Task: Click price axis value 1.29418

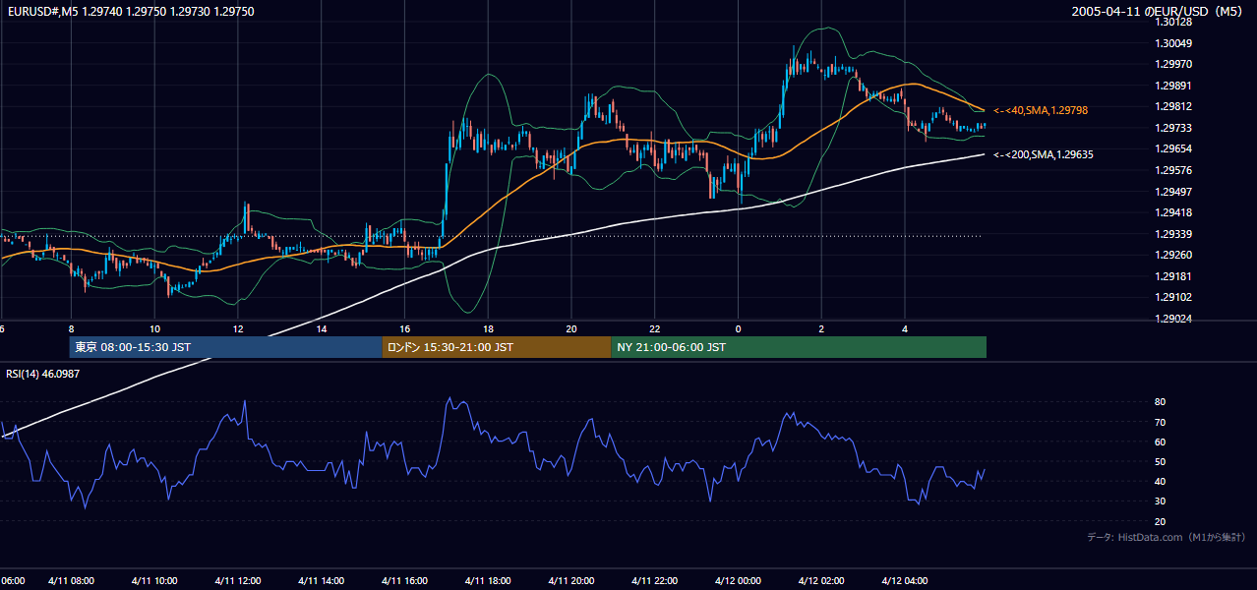Action: tap(1173, 212)
